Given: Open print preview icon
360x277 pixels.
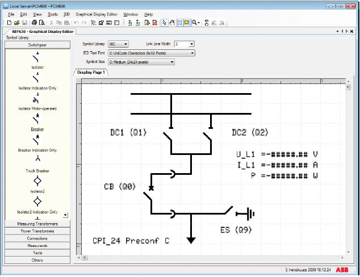Looking at the screenshot, I should tap(42, 23).
